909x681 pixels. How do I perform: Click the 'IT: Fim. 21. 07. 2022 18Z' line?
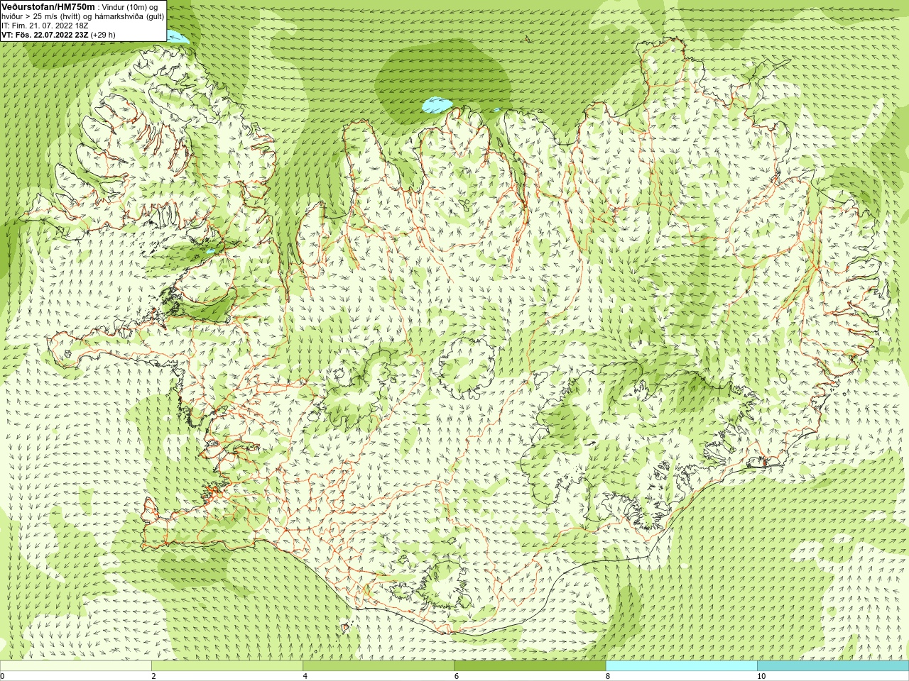[45, 26]
